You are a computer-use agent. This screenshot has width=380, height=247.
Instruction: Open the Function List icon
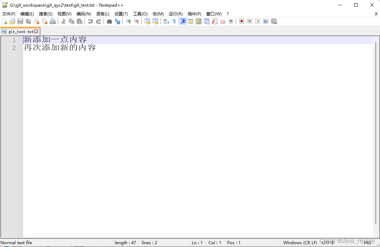pyautogui.click(x=215, y=21)
